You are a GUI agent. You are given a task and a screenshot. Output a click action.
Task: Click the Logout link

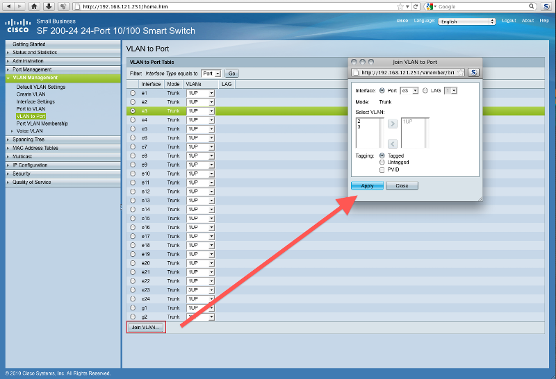pyautogui.click(x=509, y=21)
